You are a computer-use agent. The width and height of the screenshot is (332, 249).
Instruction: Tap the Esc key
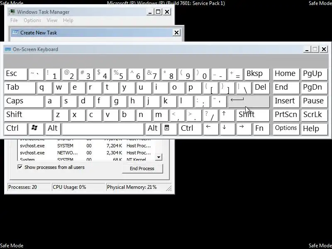(16, 75)
